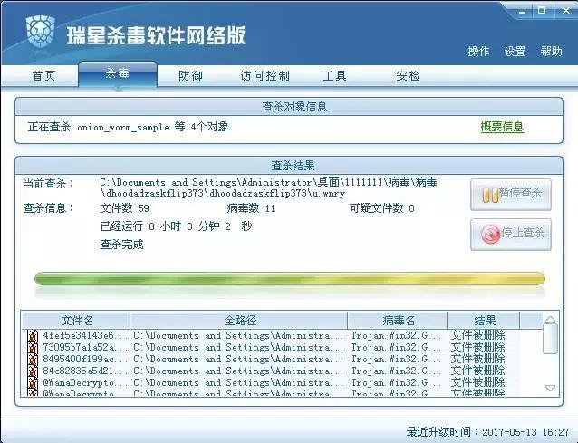Click 文件被删除 result in 84c82835a5d21 row
The width and height of the screenshot is (578, 443).
pos(477,371)
